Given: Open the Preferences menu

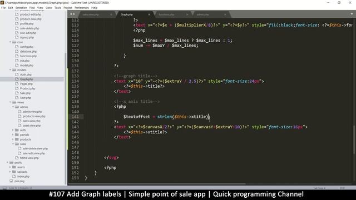Looking at the screenshot, I should tap(82, 8).
